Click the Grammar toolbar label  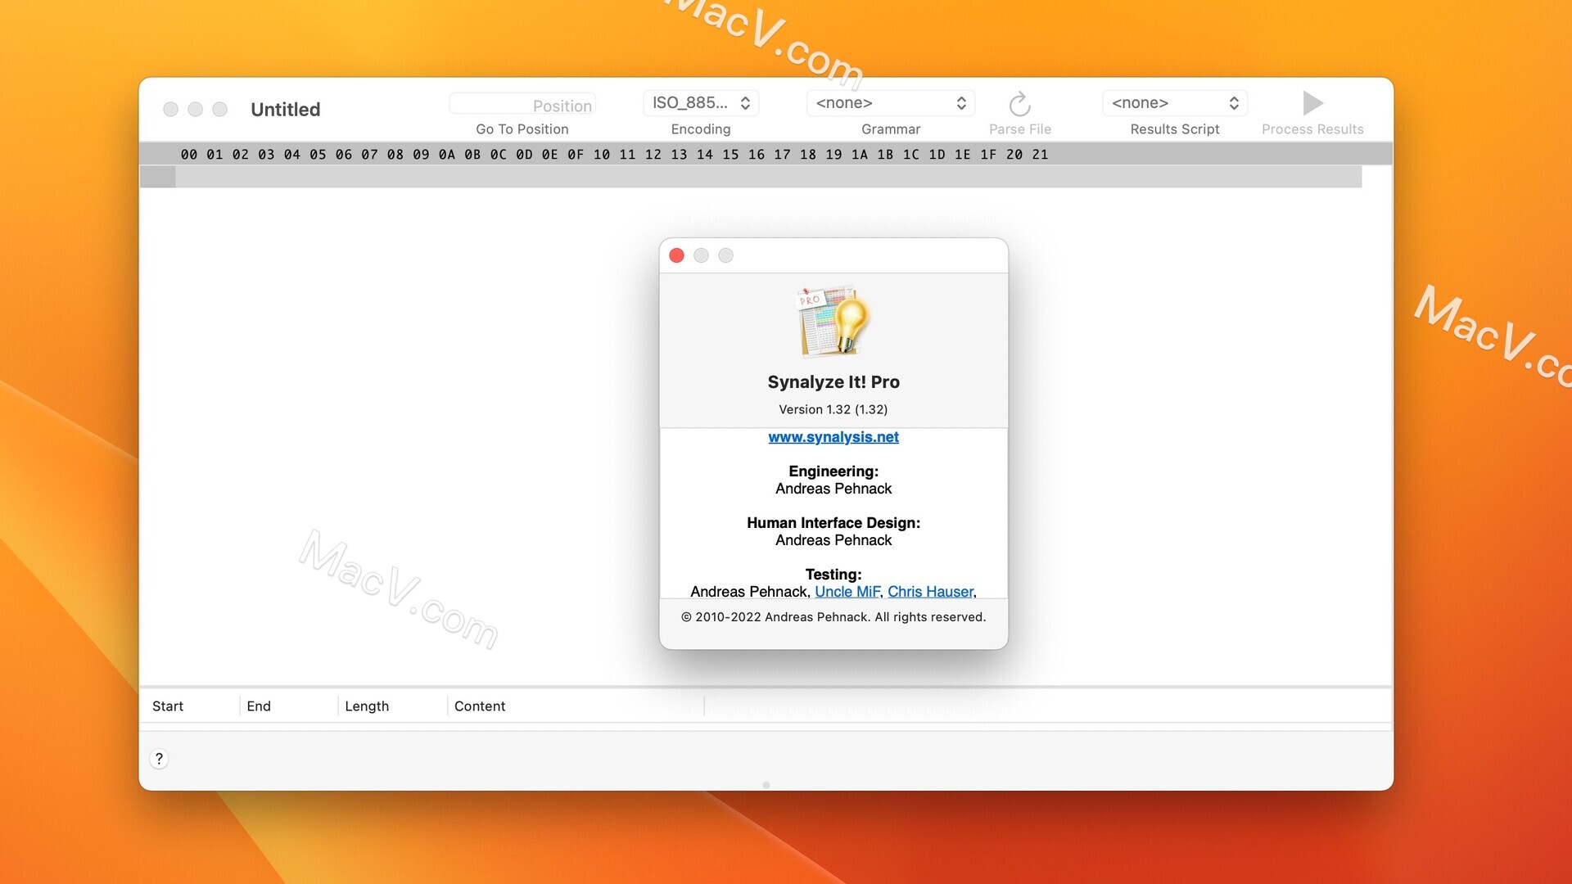pyautogui.click(x=891, y=129)
